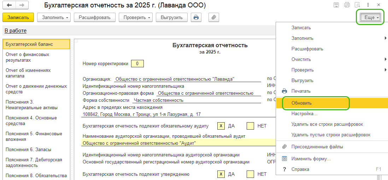
Task: Open Отчет о финансовых результатах section
Action: [28, 57]
